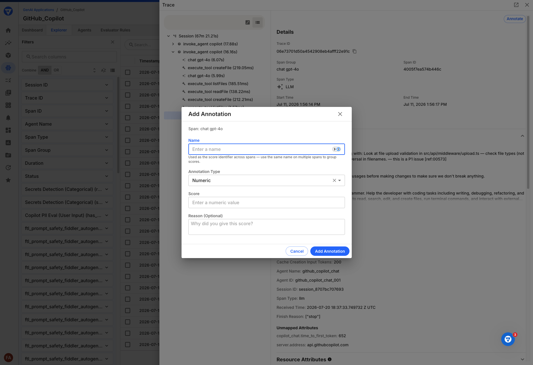Open alerts bell in sidebar
Viewport: 533px width, 365px height.
(8, 118)
